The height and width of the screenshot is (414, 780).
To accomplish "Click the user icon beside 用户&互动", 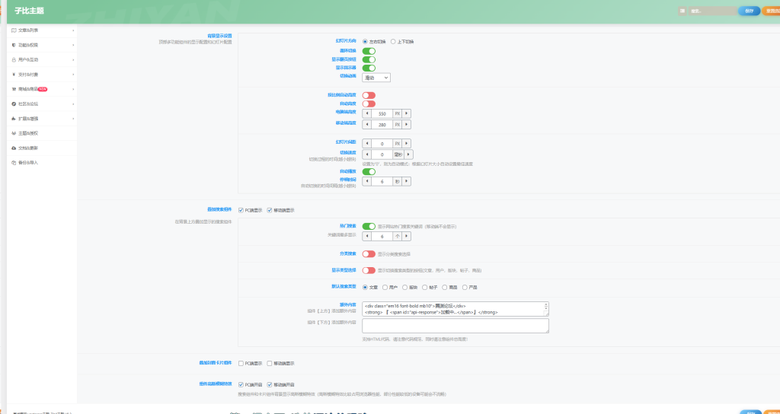I will pyautogui.click(x=13, y=59).
